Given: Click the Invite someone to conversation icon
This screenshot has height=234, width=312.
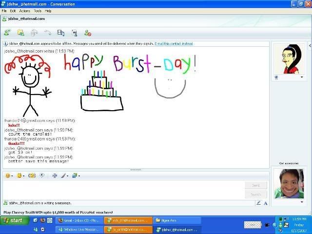Looking at the screenshot, I should point(7,33).
